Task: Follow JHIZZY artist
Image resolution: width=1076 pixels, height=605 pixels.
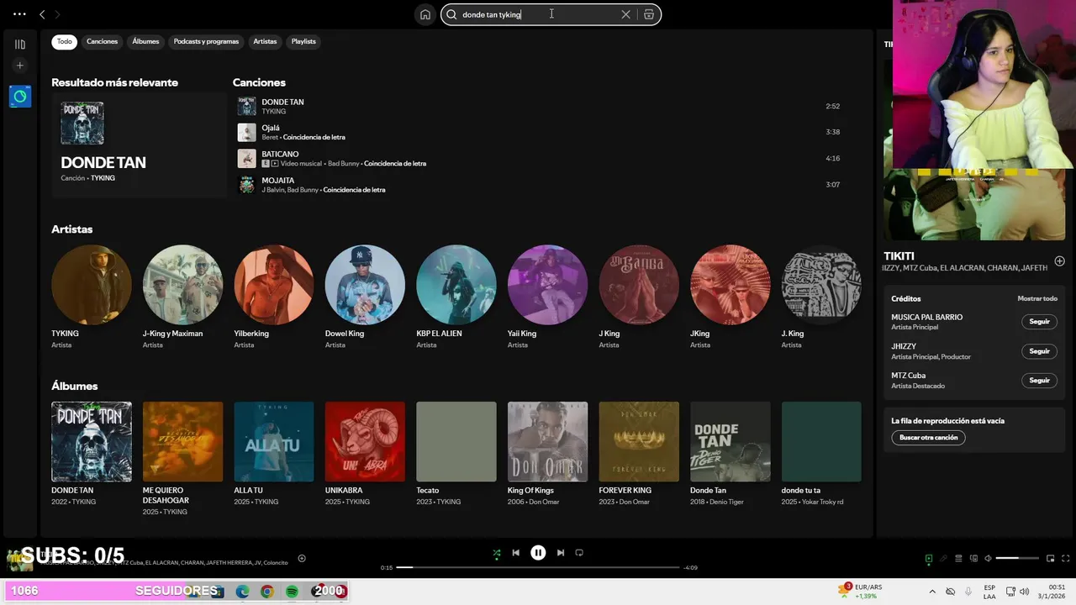Action: tap(1040, 351)
